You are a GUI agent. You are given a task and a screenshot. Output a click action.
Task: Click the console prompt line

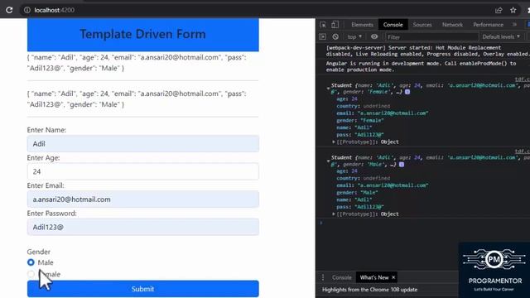coord(422,223)
